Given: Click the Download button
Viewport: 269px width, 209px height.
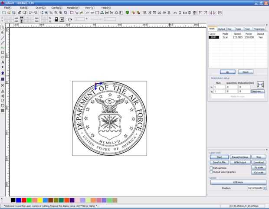Looking at the screenshot, I should click(x=259, y=162).
